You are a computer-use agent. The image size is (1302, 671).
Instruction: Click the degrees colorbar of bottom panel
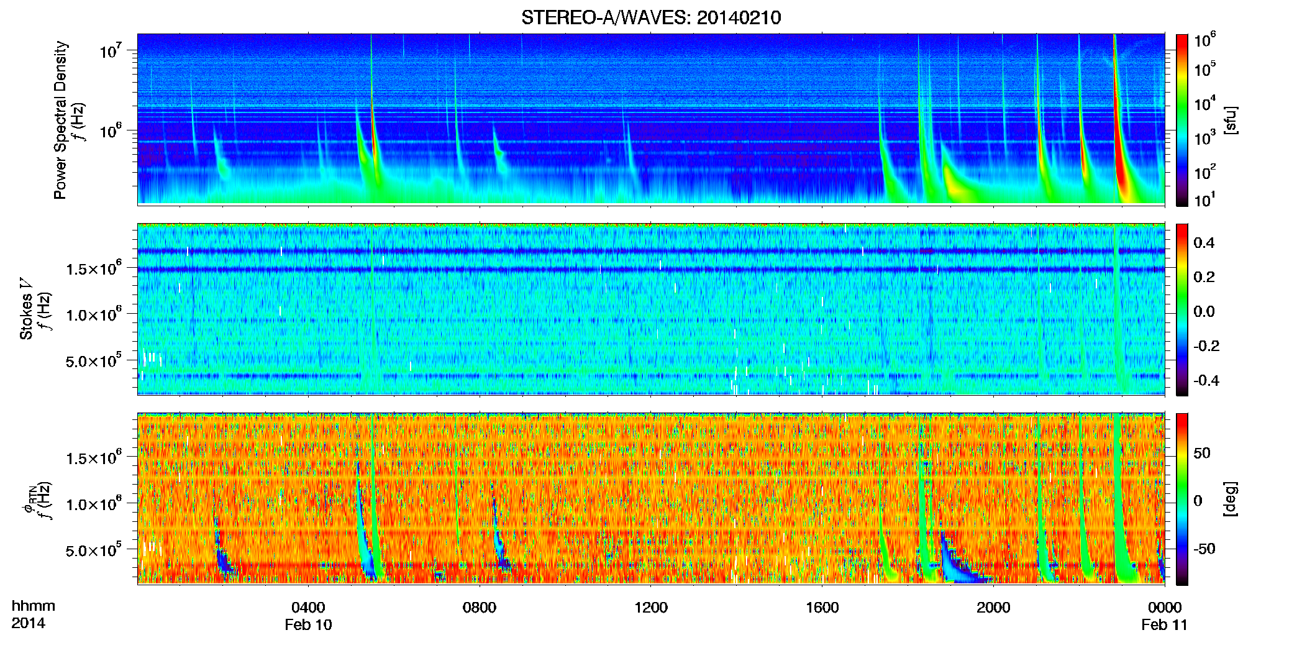click(x=1182, y=499)
